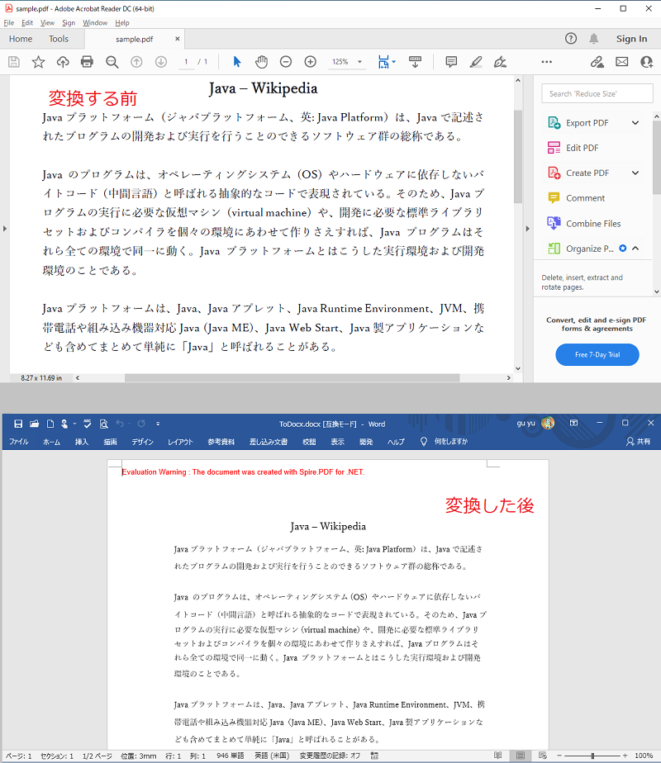Open Word quick access customize dropdown
Image resolution: width=661 pixels, height=763 pixels.
(x=158, y=424)
